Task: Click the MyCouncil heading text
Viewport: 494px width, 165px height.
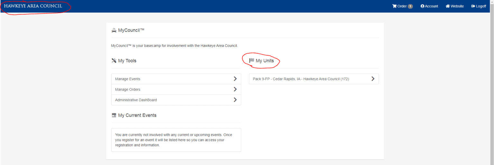Action: pyautogui.click(x=131, y=30)
